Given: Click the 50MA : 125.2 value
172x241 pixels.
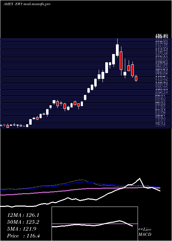Looking at the screenshot, I should point(23,222).
